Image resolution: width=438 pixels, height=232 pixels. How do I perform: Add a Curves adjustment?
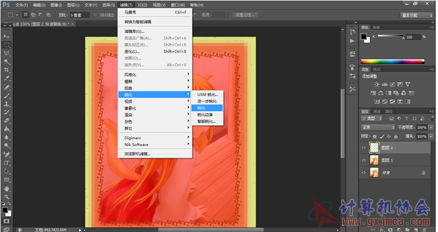coord(392,84)
